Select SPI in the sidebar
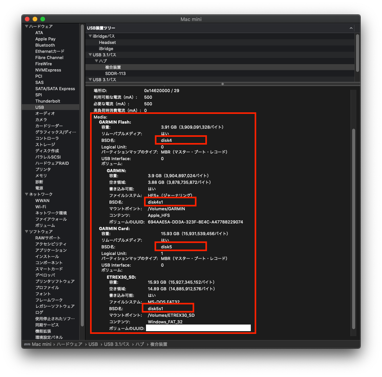The image size is (382, 377). [x=38, y=95]
